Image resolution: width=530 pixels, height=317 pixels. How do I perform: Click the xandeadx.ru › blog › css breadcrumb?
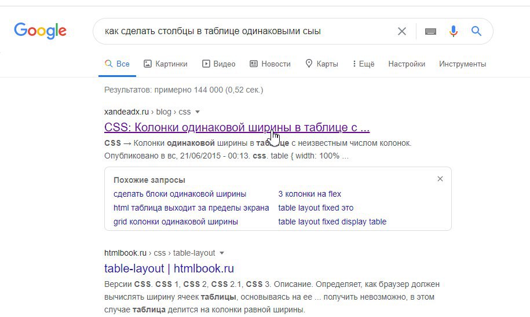pyautogui.click(x=147, y=112)
